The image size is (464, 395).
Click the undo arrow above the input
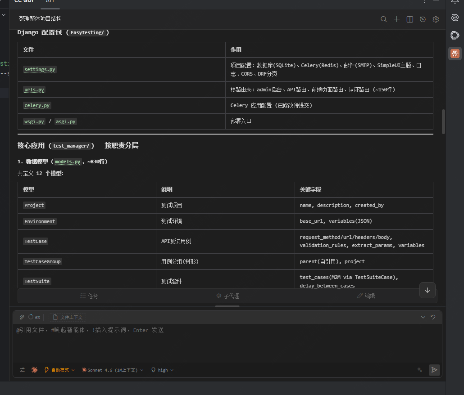click(433, 317)
